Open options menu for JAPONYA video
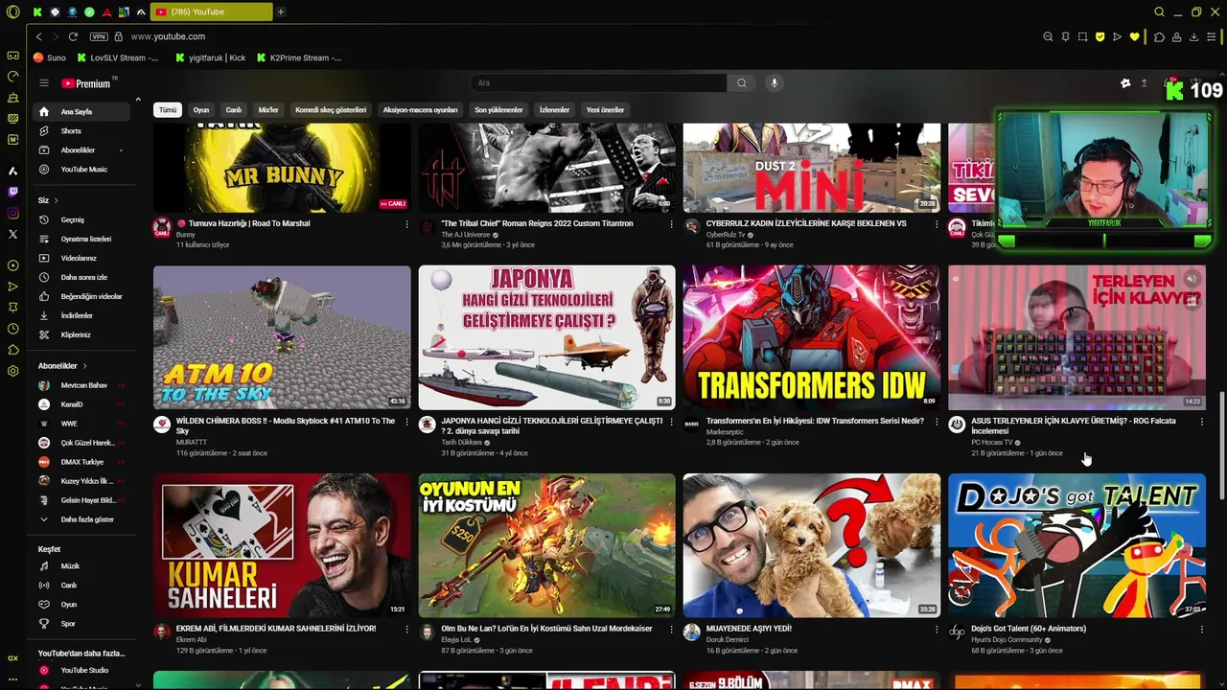1227x690 pixels. pyautogui.click(x=671, y=422)
